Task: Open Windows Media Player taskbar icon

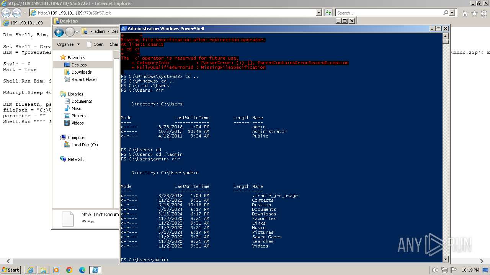Action: tap(56, 270)
